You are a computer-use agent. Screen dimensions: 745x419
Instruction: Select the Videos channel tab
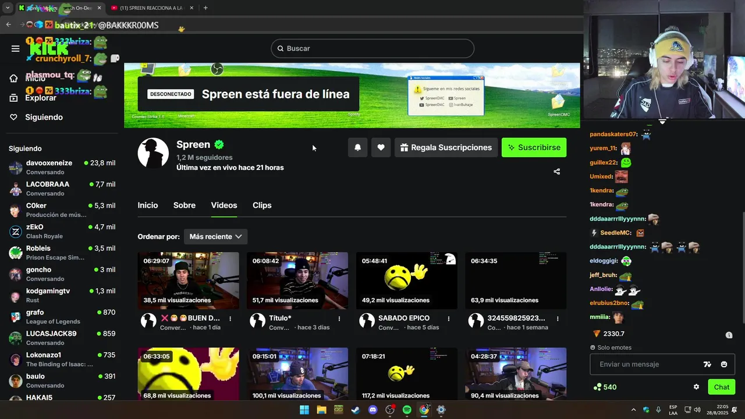coord(224,205)
